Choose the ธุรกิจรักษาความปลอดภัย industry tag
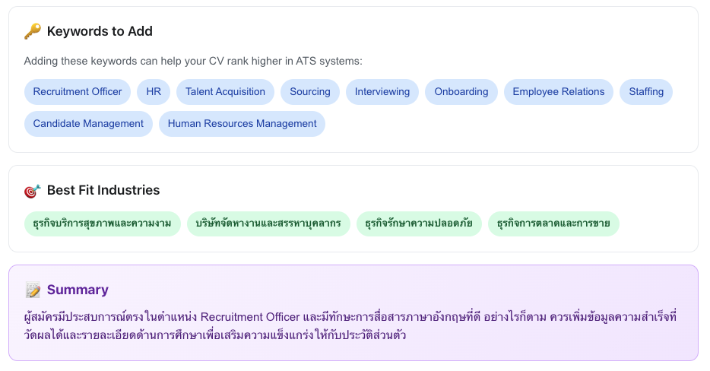This screenshot has width=710, height=371. [x=419, y=224]
